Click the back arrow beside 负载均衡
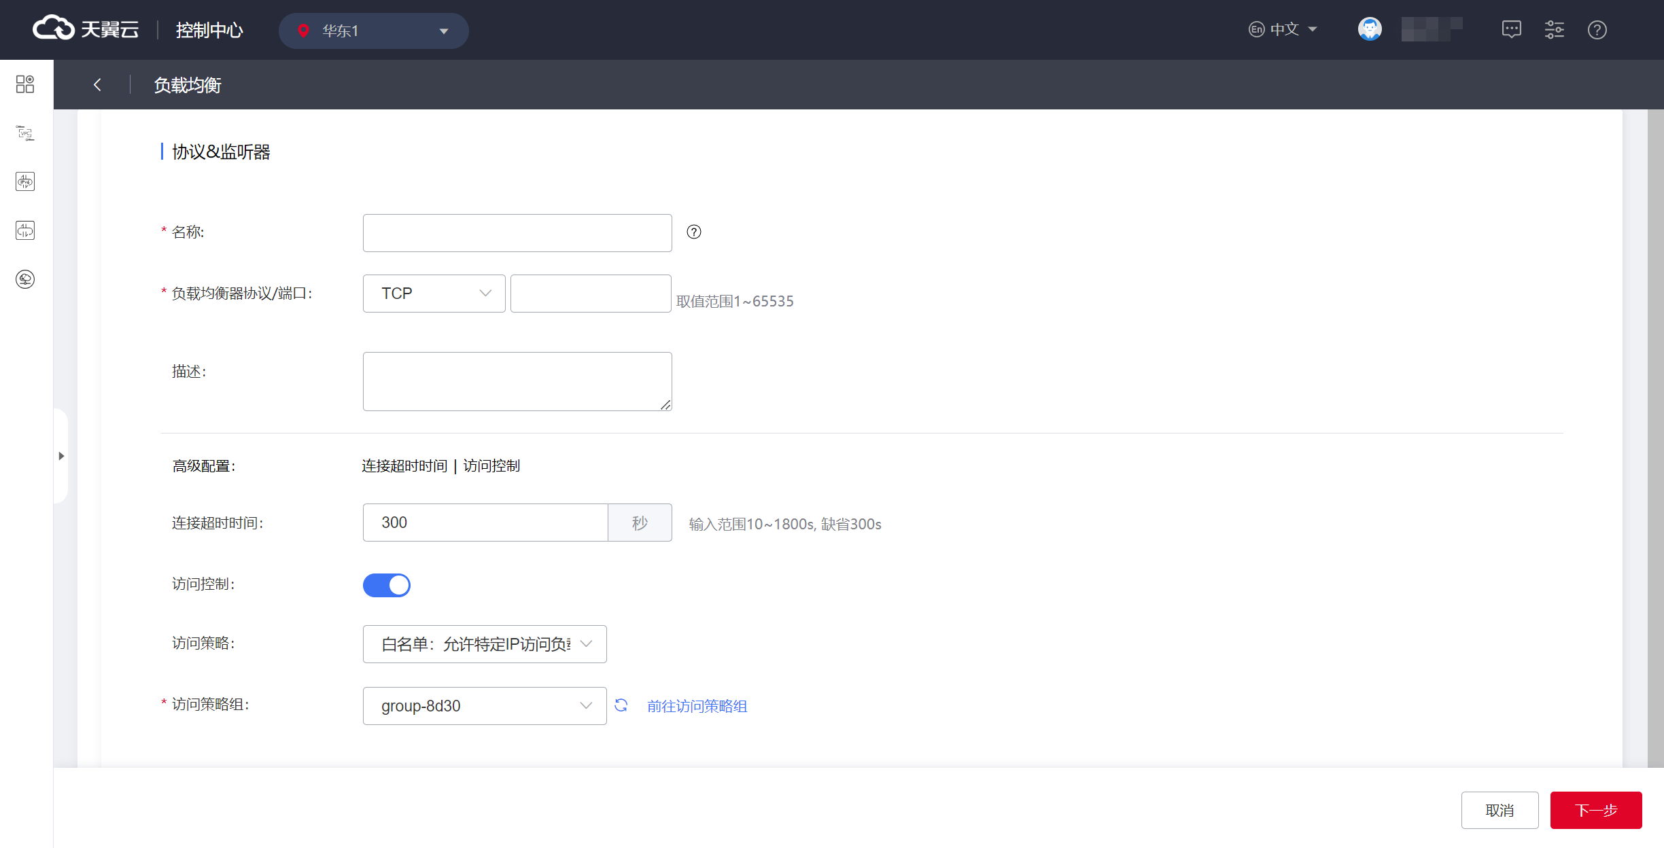The width and height of the screenshot is (1664, 848). click(x=97, y=85)
